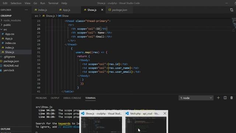Switch to the PROBLEMS panel tab
This screenshot has width=236, height=133.
[x=41, y=98]
